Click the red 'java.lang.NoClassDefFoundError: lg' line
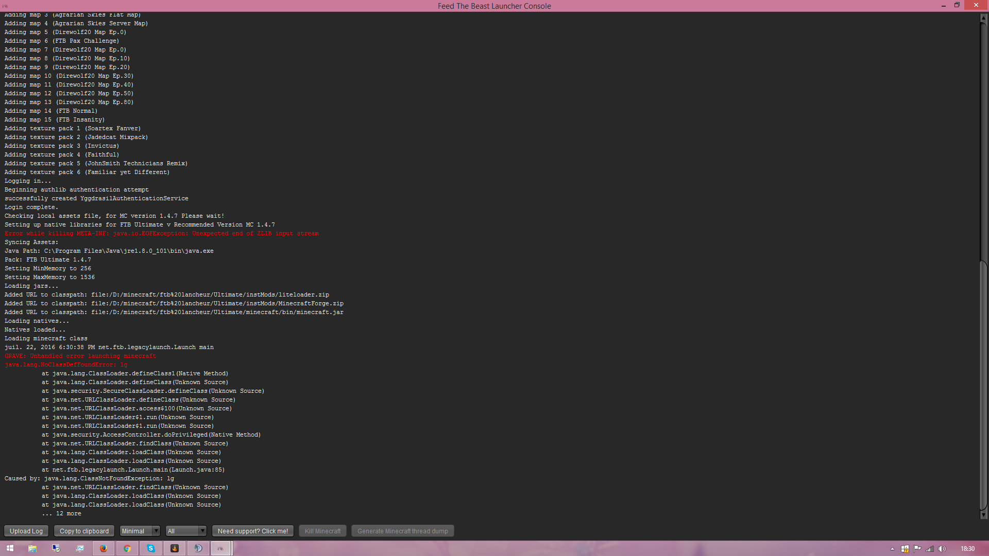The image size is (989, 556). coord(66,365)
